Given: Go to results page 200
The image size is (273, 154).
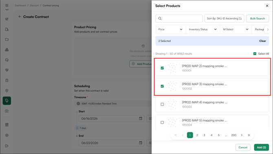Looking at the screenshot, I should click(233, 135).
